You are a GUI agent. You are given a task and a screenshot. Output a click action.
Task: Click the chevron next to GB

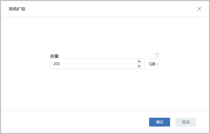pos(157,64)
